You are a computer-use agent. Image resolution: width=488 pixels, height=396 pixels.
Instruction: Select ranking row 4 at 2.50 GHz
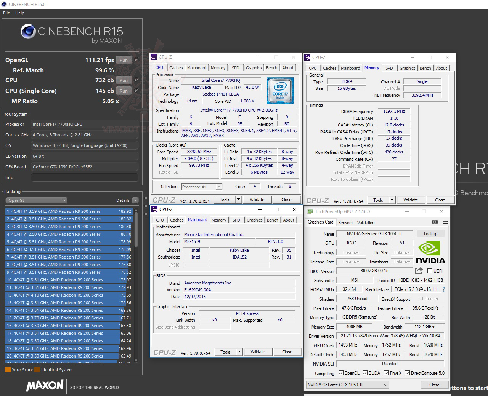tap(69, 234)
